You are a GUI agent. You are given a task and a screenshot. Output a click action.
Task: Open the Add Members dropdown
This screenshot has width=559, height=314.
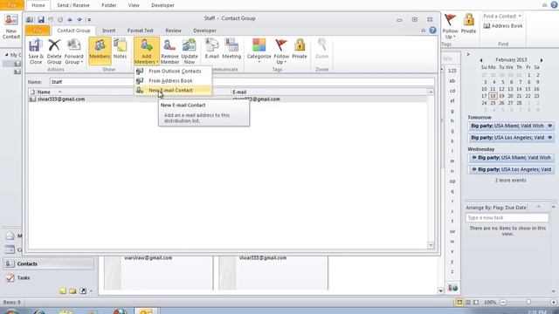(147, 51)
